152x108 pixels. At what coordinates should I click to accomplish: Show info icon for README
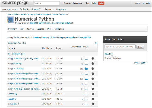tap(93, 99)
